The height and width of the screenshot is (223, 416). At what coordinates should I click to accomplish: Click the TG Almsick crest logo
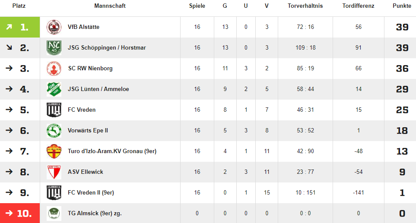coord(54,213)
